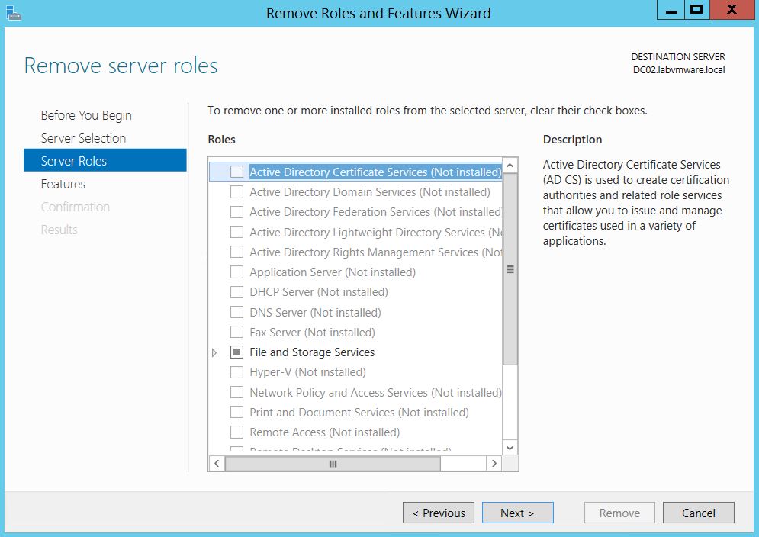Click the Next button

(517, 513)
